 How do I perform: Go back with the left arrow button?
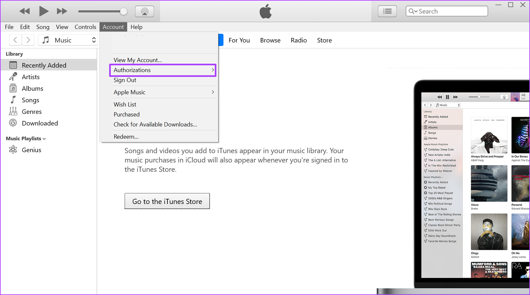[x=15, y=40]
